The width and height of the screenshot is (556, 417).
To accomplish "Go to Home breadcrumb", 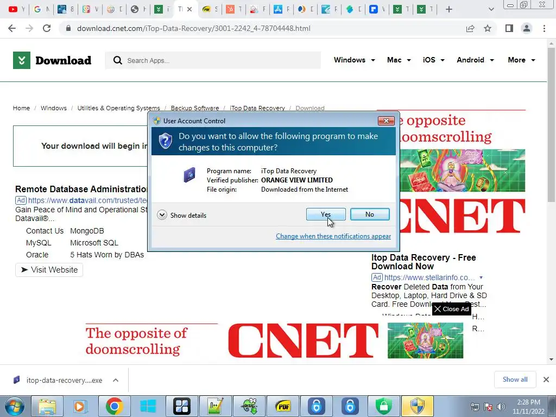I will tap(21, 108).
